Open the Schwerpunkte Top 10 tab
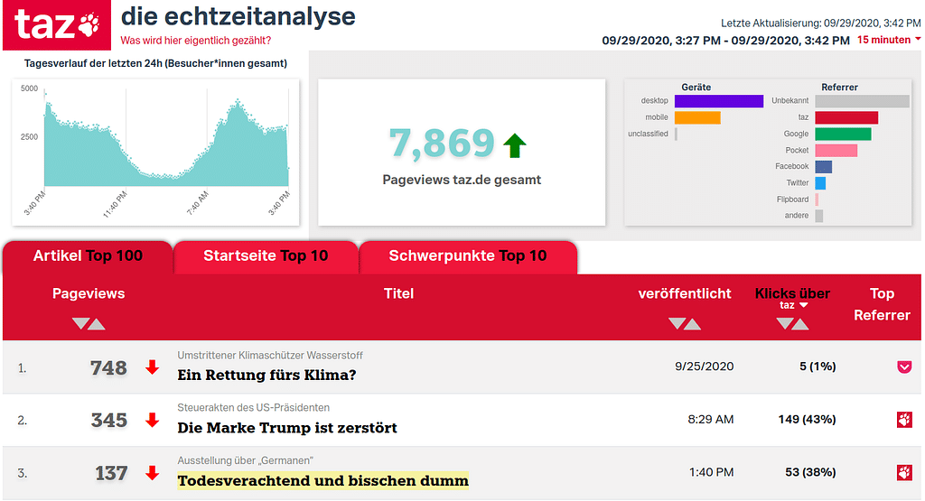The image size is (925, 501). [467, 255]
